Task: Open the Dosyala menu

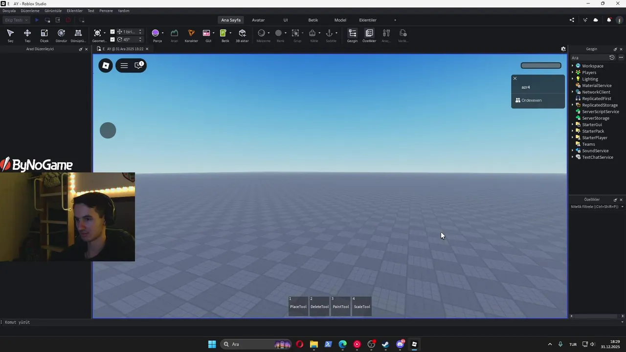Action: tap(9, 11)
